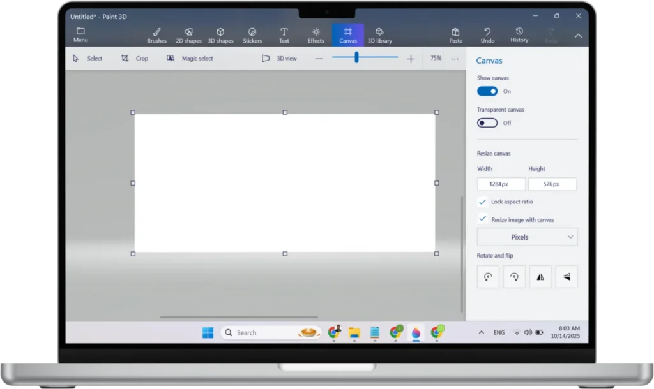Open the Effects panel

(x=316, y=35)
